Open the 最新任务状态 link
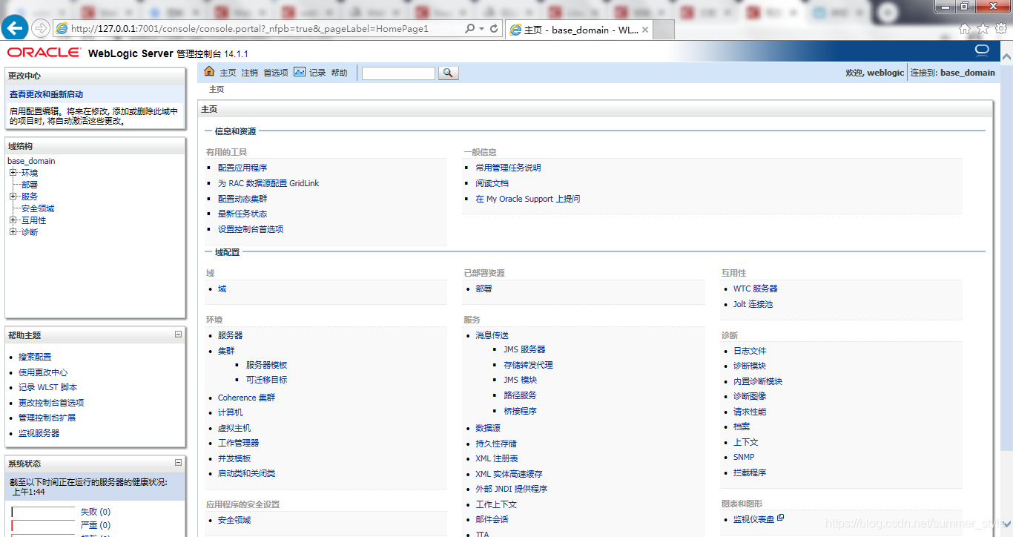The height and width of the screenshot is (537, 1013). point(242,214)
